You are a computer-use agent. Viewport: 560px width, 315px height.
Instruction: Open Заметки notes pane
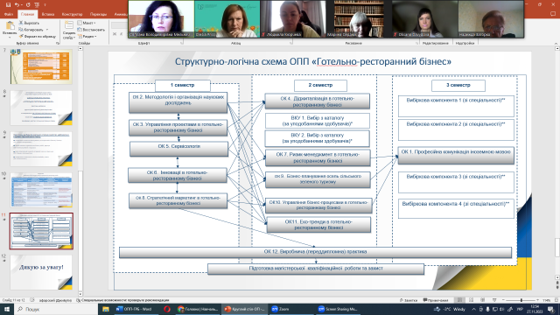(x=409, y=300)
